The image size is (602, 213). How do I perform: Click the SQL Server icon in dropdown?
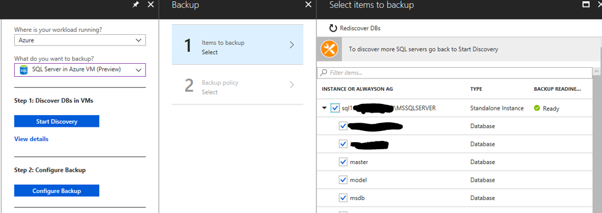(24, 70)
